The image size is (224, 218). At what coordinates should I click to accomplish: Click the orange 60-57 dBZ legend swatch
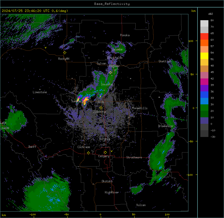pos(204,43)
